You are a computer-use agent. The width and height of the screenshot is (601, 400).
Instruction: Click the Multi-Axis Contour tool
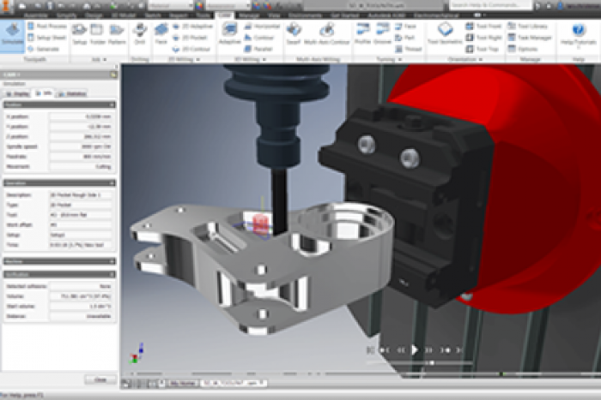(327, 33)
